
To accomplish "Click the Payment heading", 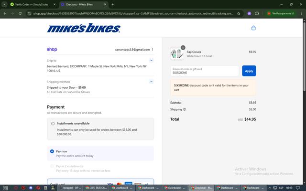I will 56,107.
